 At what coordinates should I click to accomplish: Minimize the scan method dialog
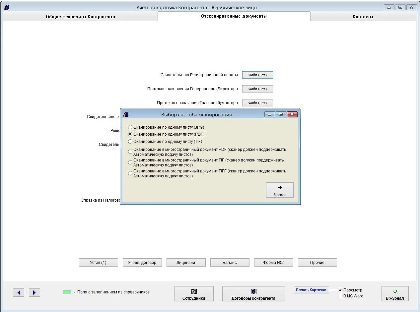click(269, 114)
